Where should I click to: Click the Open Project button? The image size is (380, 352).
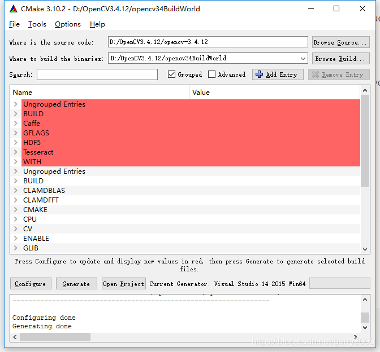pos(124,284)
